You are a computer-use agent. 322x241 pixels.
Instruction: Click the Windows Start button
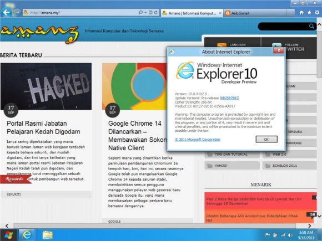[9, 235]
